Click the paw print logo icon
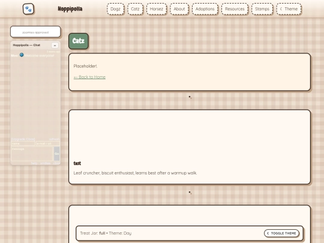The width and height of the screenshot is (324, 243). 28,9
